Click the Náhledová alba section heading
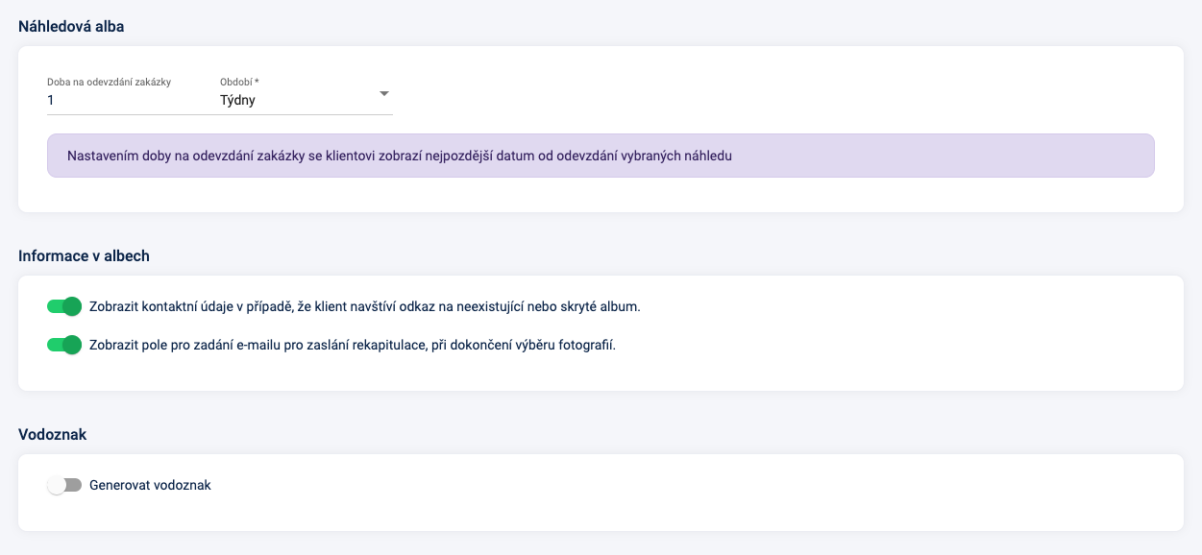 point(71,26)
